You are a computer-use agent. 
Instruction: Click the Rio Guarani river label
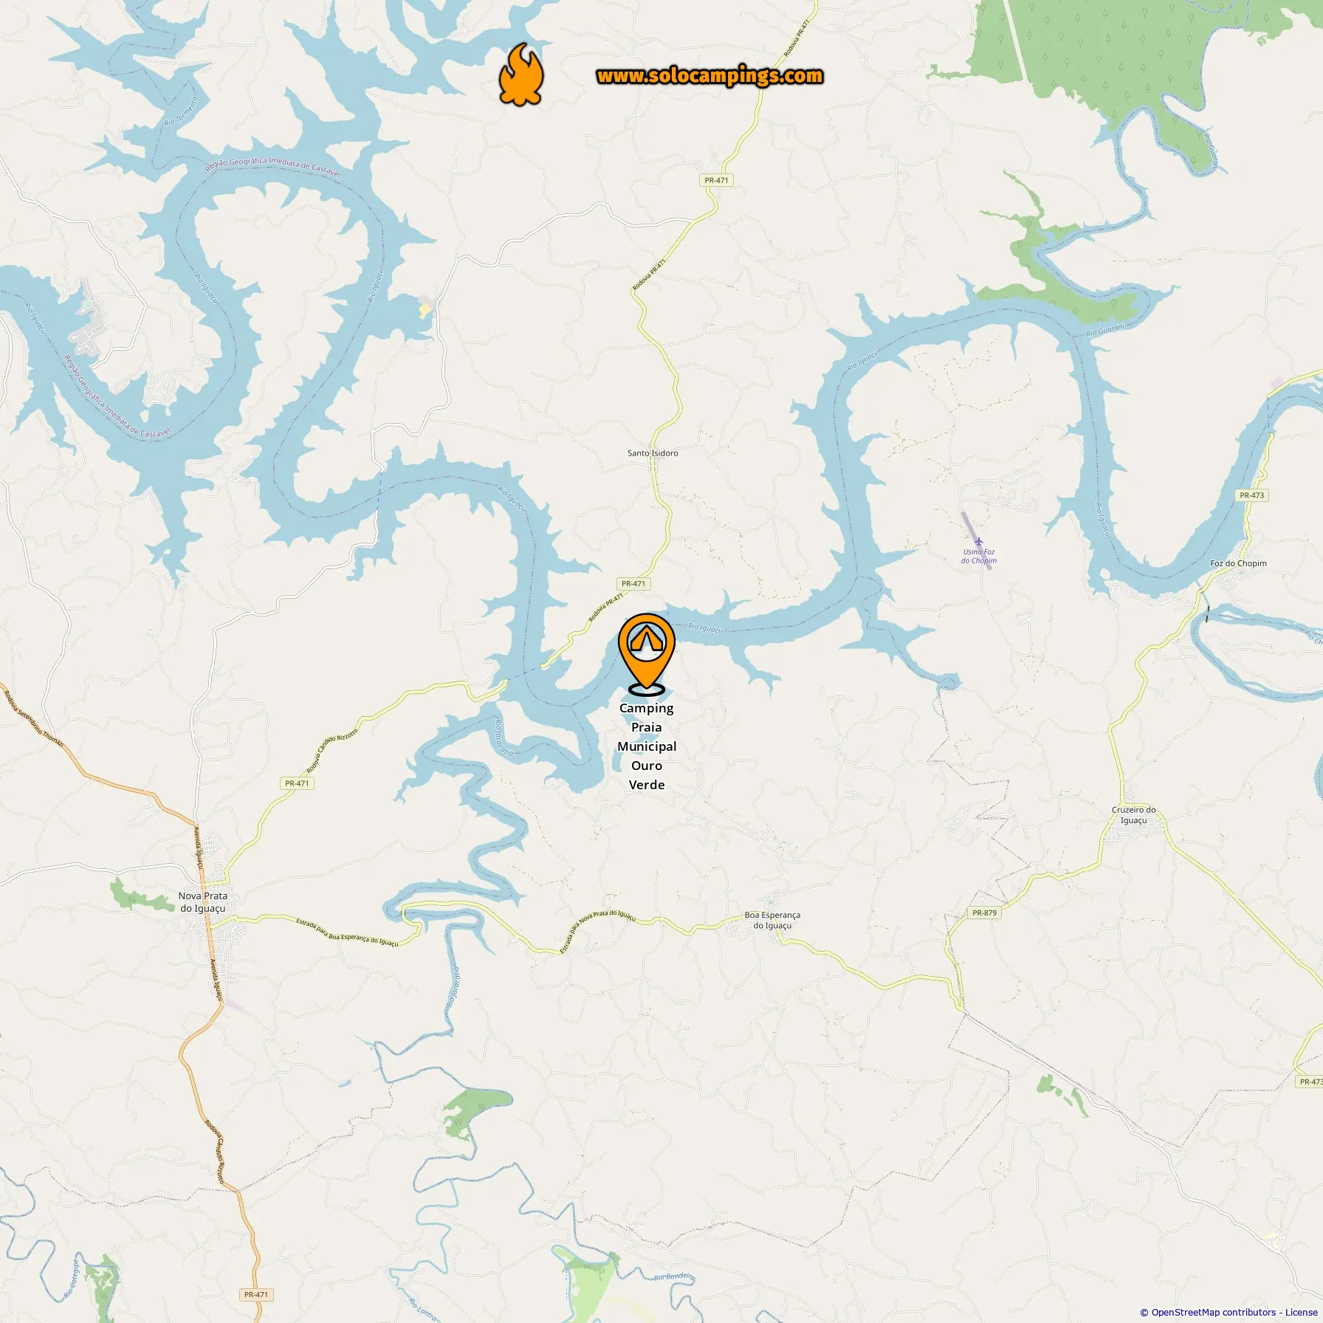click(1105, 331)
